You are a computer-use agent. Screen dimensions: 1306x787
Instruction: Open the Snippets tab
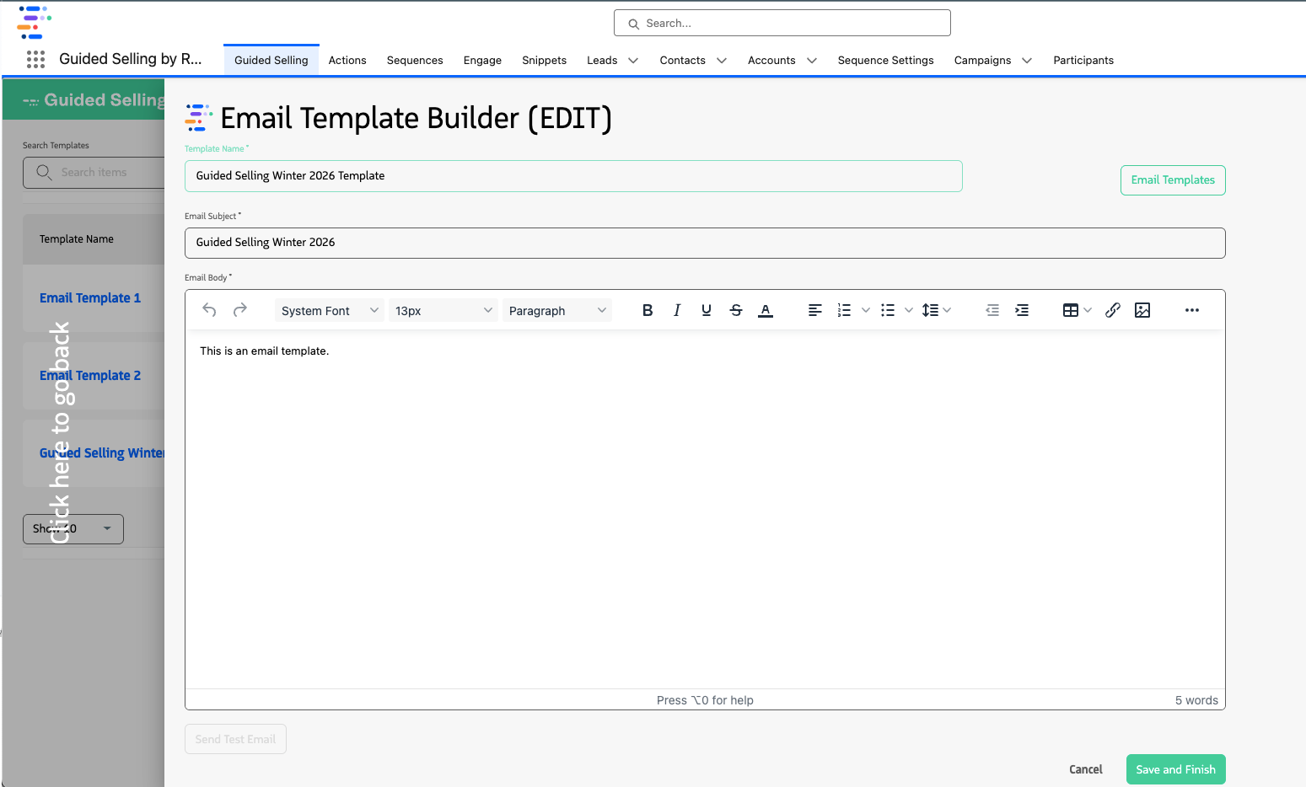544,60
